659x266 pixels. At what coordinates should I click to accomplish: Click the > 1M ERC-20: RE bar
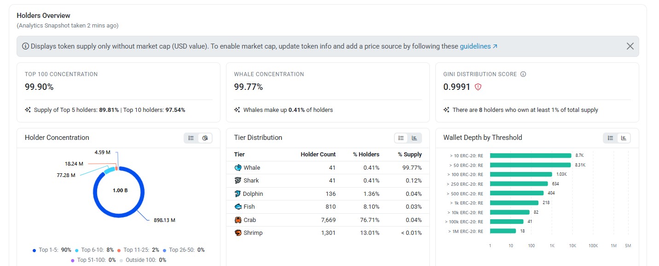pos(503,231)
